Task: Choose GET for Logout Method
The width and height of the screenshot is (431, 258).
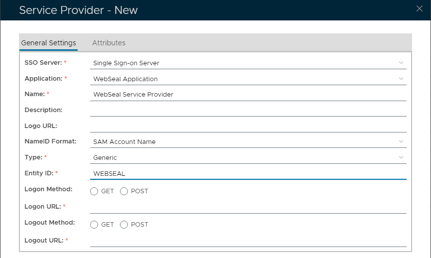Action: 94,225
